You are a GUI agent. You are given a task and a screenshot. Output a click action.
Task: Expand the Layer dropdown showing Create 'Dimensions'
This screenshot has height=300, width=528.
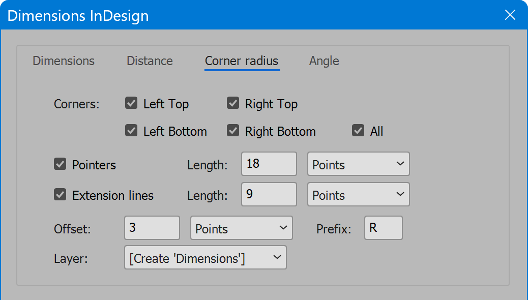point(206,257)
